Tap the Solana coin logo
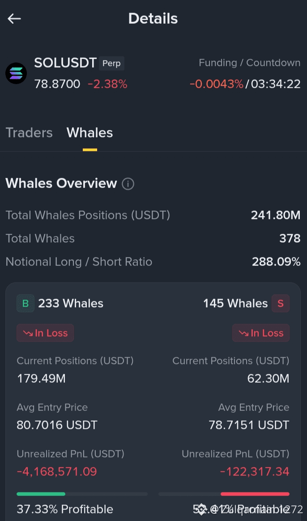 (16, 73)
